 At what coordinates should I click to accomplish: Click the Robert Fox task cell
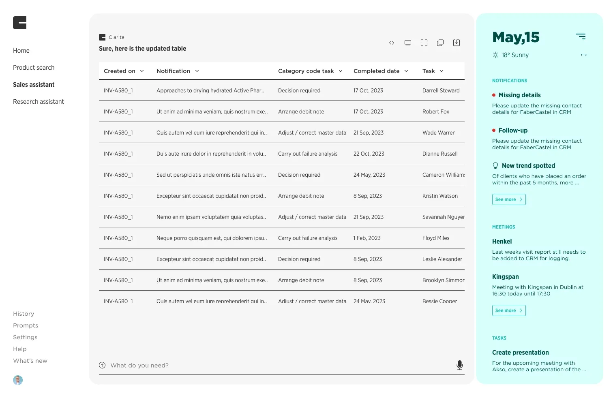point(436,111)
